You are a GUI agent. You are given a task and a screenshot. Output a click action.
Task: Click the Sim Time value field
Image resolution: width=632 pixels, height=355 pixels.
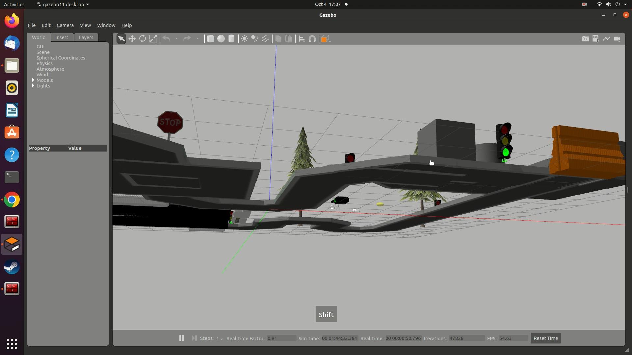point(340,338)
